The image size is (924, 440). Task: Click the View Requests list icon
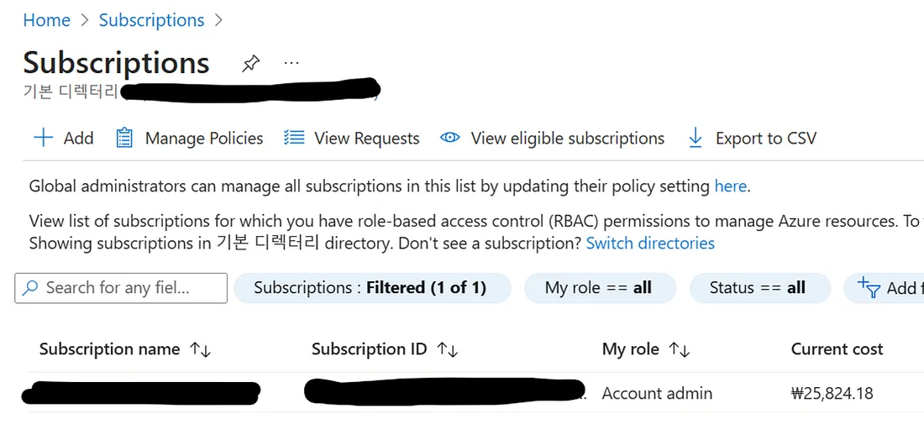click(294, 138)
